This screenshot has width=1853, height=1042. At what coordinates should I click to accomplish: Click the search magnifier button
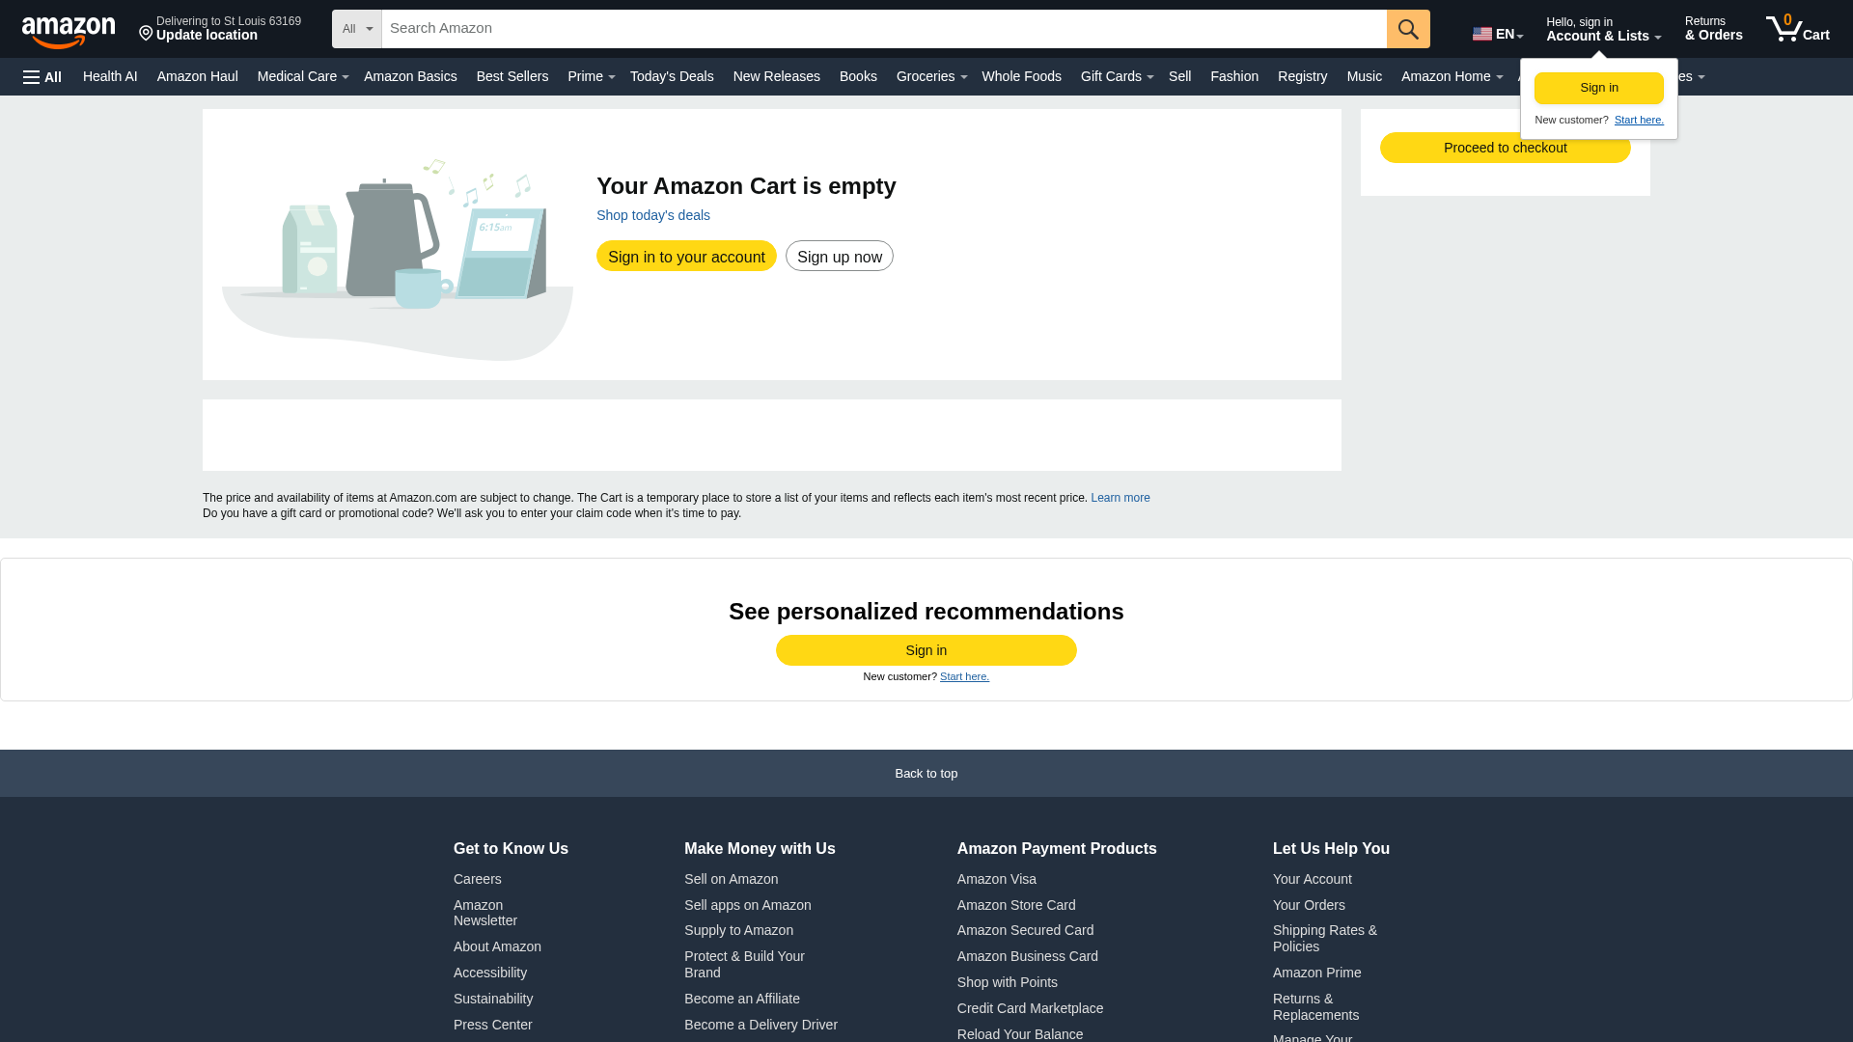point(1408,29)
